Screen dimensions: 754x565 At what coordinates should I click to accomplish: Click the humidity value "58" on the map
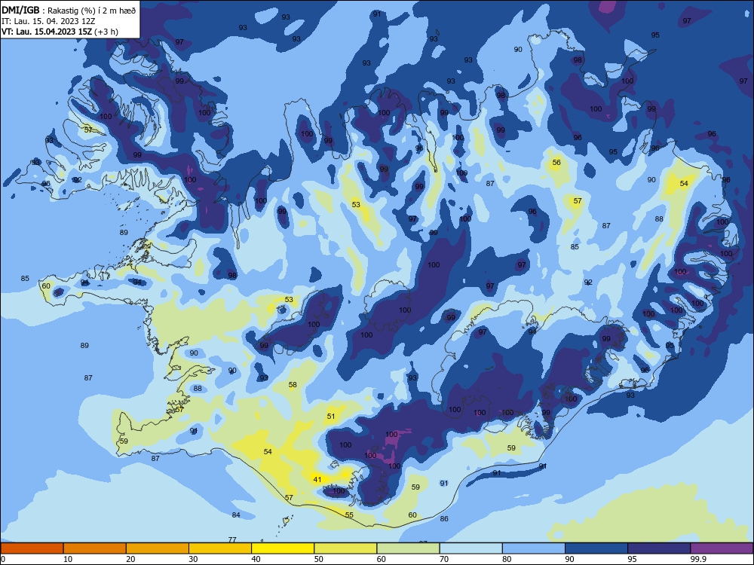click(x=293, y=384)
